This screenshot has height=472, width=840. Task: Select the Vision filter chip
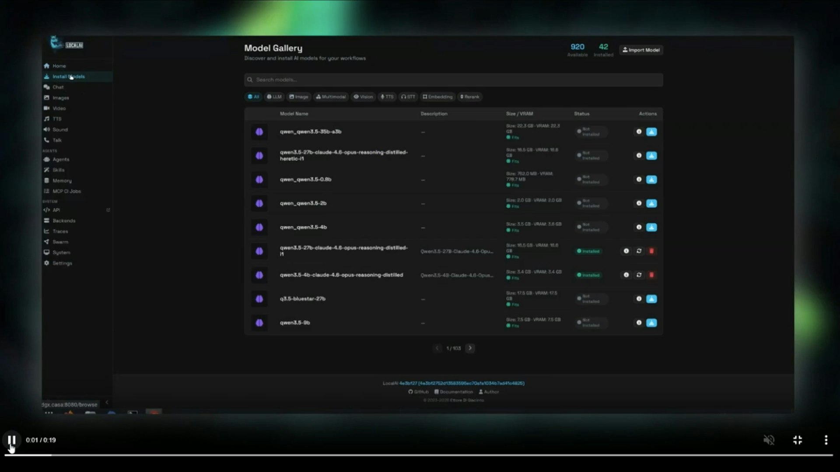364,97
